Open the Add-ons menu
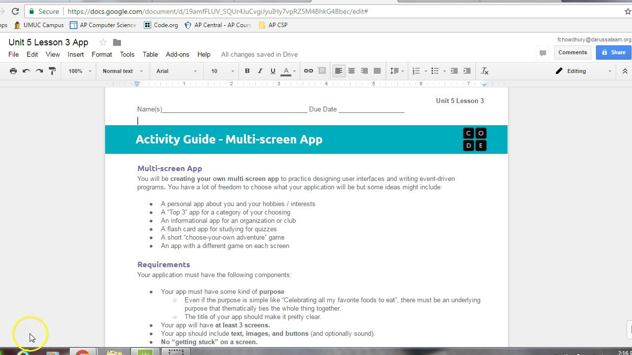 pyautogui.click(x=177, y=54)
